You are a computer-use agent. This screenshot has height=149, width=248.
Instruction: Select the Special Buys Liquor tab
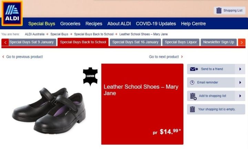pos(181,42)
